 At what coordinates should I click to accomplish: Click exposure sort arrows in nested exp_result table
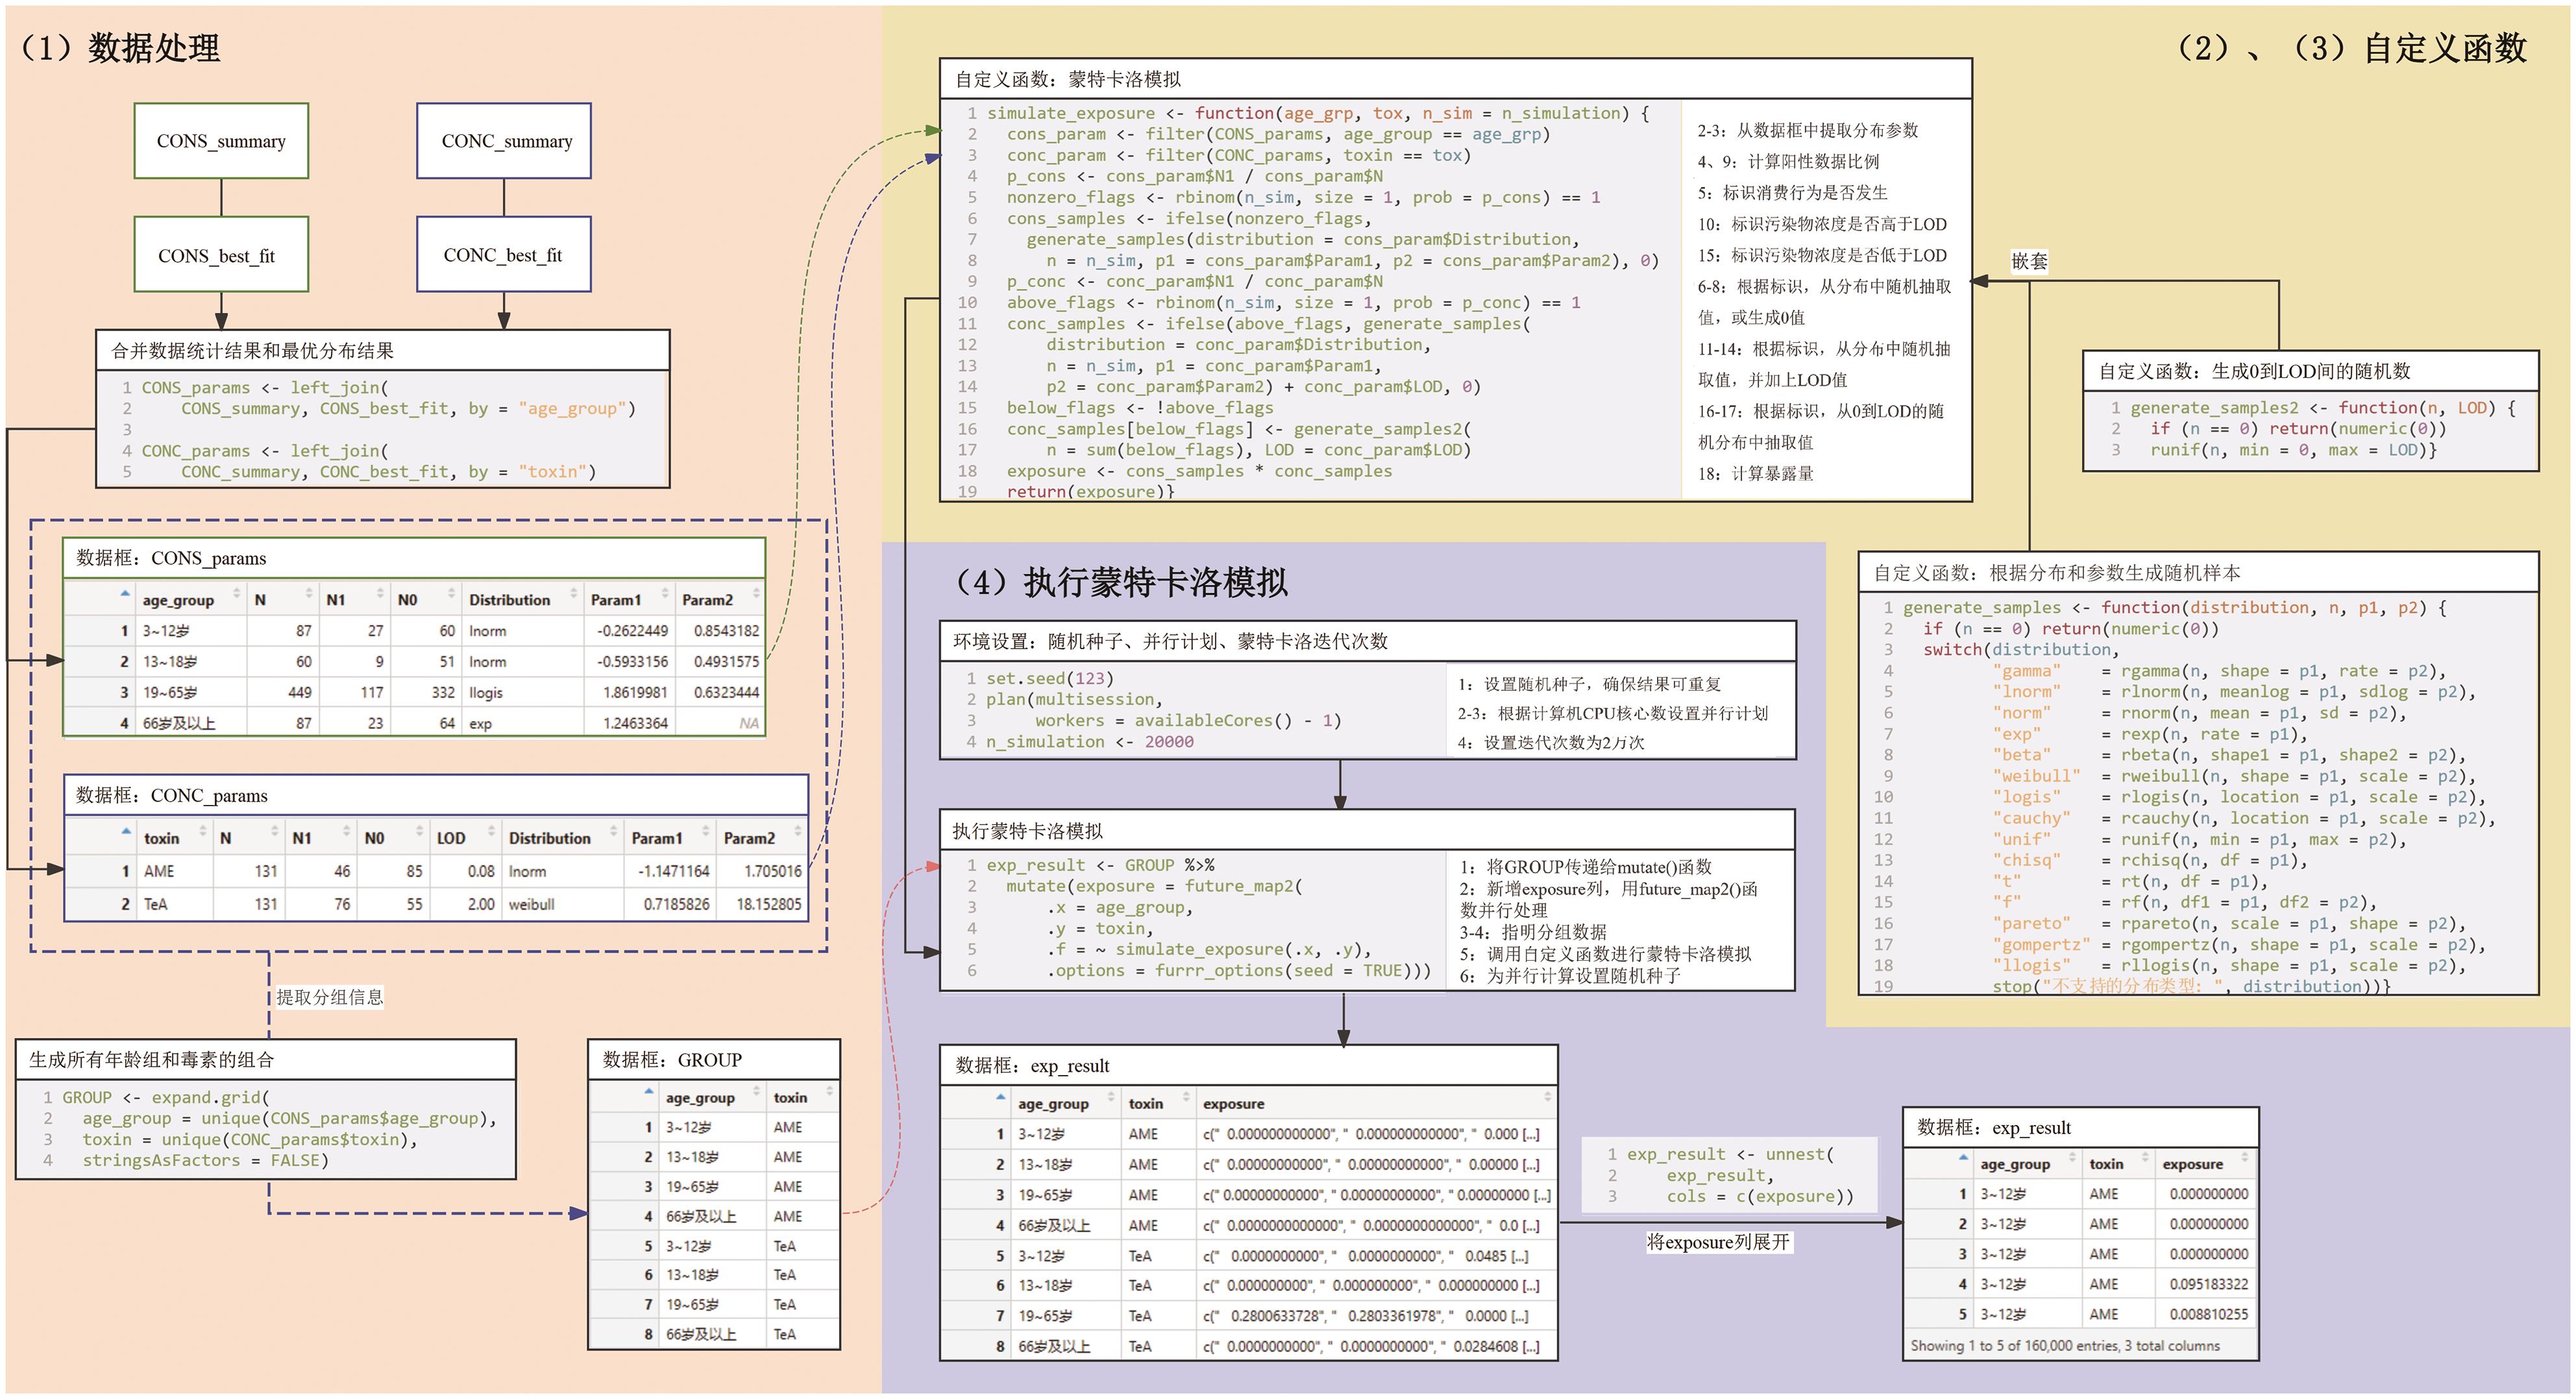coord(1547,1098)
